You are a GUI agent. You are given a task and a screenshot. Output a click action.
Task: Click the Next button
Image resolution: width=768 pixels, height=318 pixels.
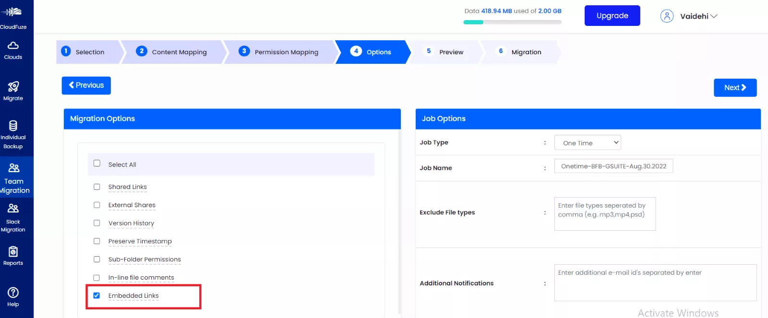tap(735, 88)
